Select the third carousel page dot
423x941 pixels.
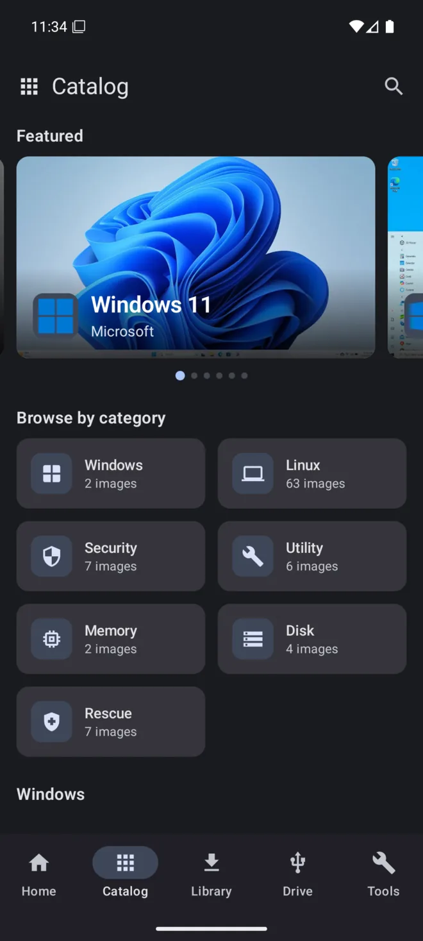click(206, 375)
